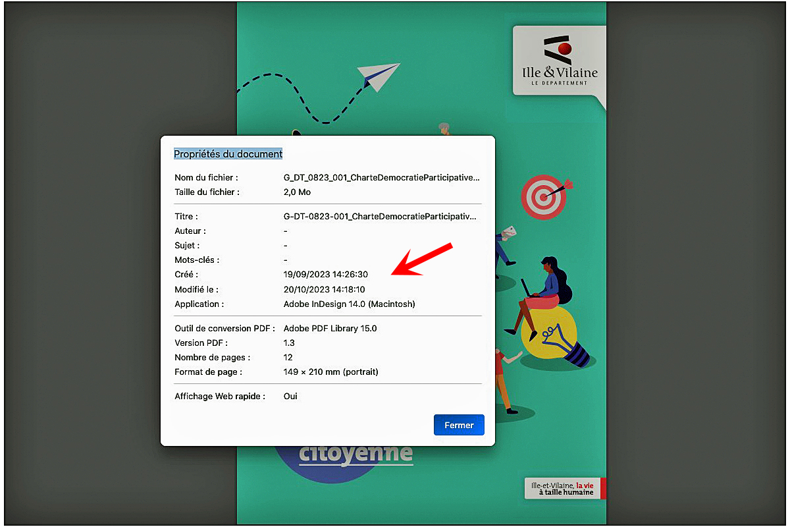Viewport: 790px width, 527px height.
Task: Click the Version PDF value 1.3
Action: coord(289,343)
